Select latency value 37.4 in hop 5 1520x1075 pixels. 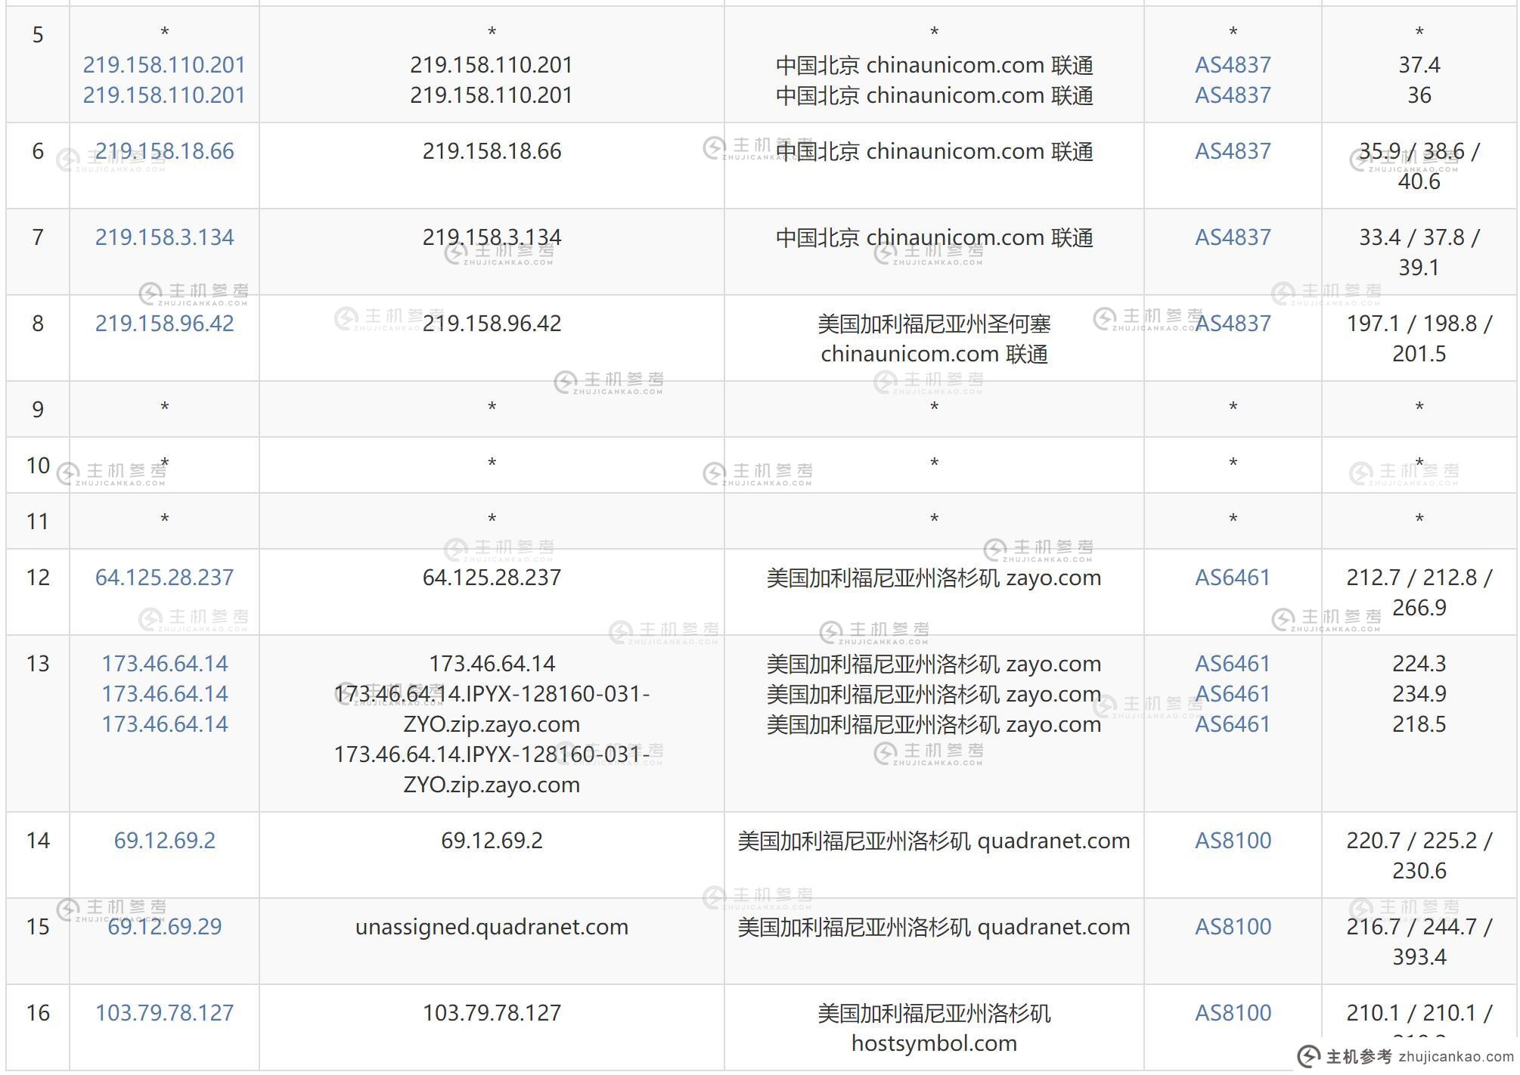(x=1419, y=65)
